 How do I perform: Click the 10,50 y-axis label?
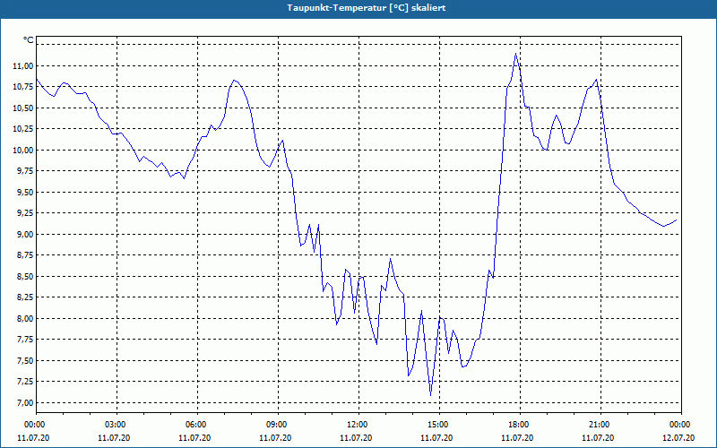coord(24,108)
